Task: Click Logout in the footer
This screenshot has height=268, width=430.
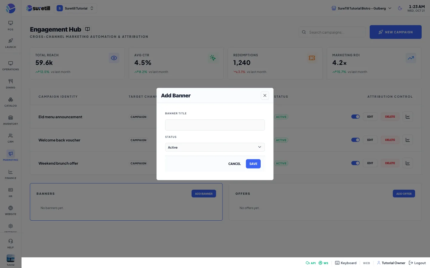Action: tap(417, 263)
